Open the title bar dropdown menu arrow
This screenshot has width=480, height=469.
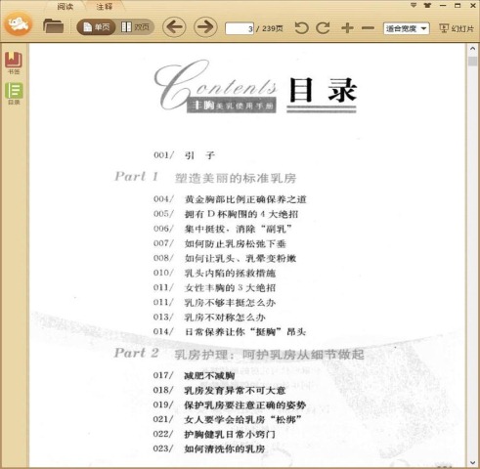pos(414,5)
